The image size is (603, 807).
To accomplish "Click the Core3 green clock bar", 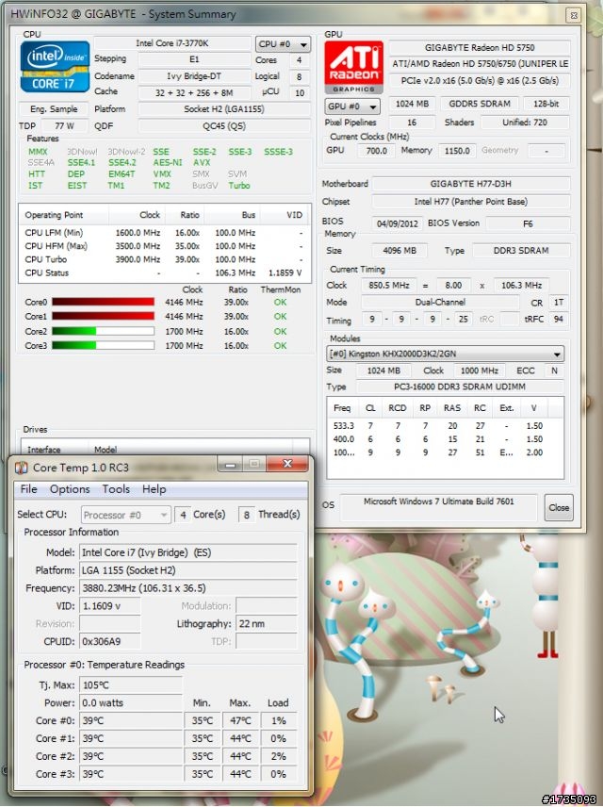I will (103, 346).
